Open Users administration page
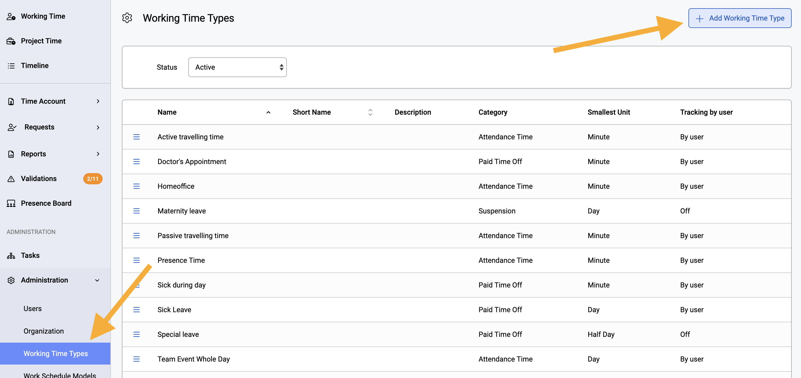This screenshot has height=378, width=801. tap(32, 309)
